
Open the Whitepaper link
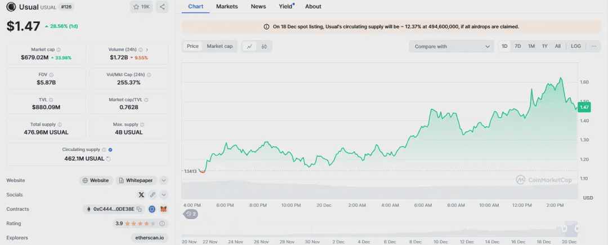coord(136,180)
